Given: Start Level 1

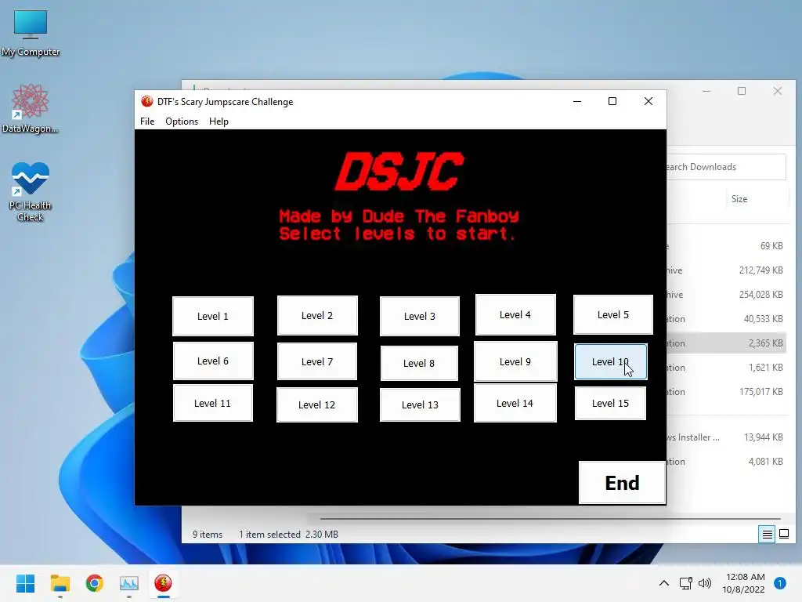Looking at the screenshot, I should 213,317.
